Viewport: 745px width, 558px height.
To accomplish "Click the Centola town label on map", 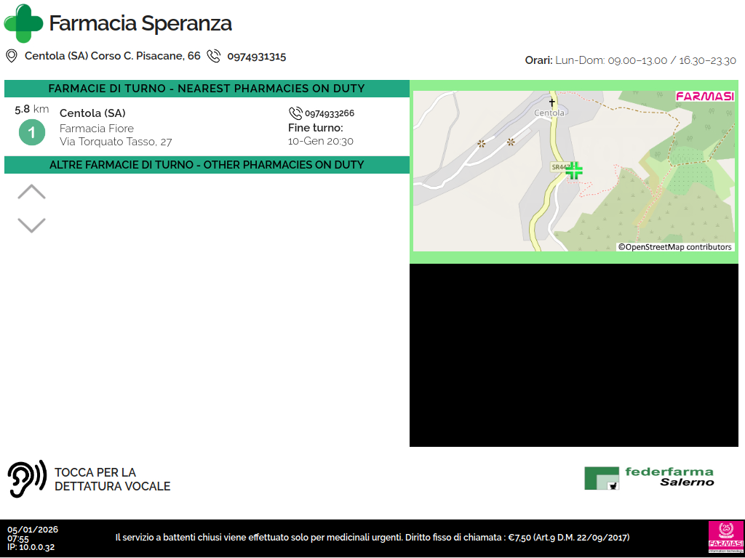I will [549, 113].
